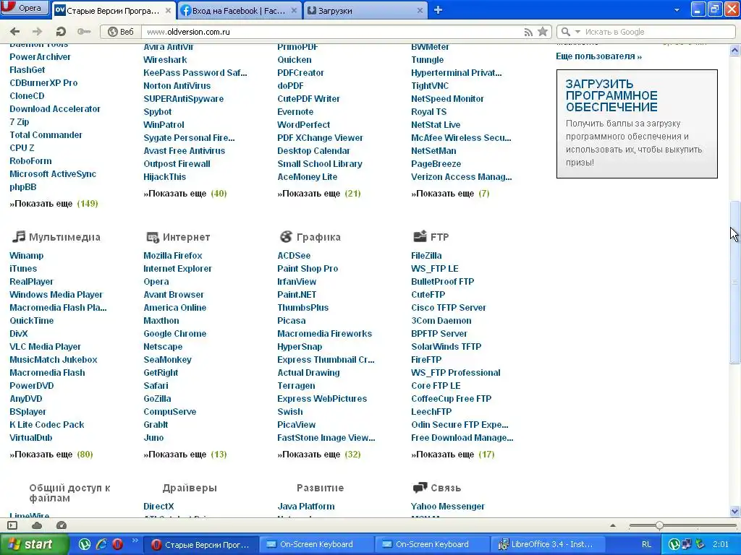Expand Показать еще (80) under Мультимедиа
Viewport: 741px width, 555px height.
click(51, 454)
